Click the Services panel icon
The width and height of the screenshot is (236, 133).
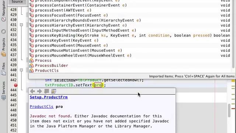[4, 98]
